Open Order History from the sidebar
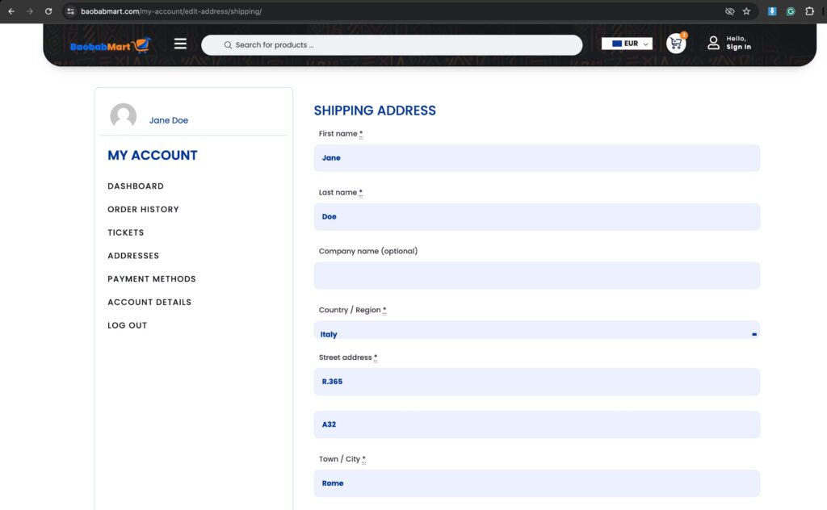This screenshot has width=827, height=510. click(x=143, y=209)
